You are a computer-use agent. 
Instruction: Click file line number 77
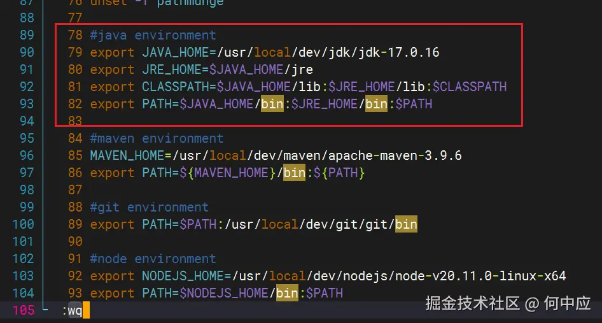(75, 18)
